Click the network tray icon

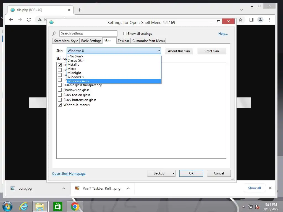pyautogui.click(x=250, y=207)
